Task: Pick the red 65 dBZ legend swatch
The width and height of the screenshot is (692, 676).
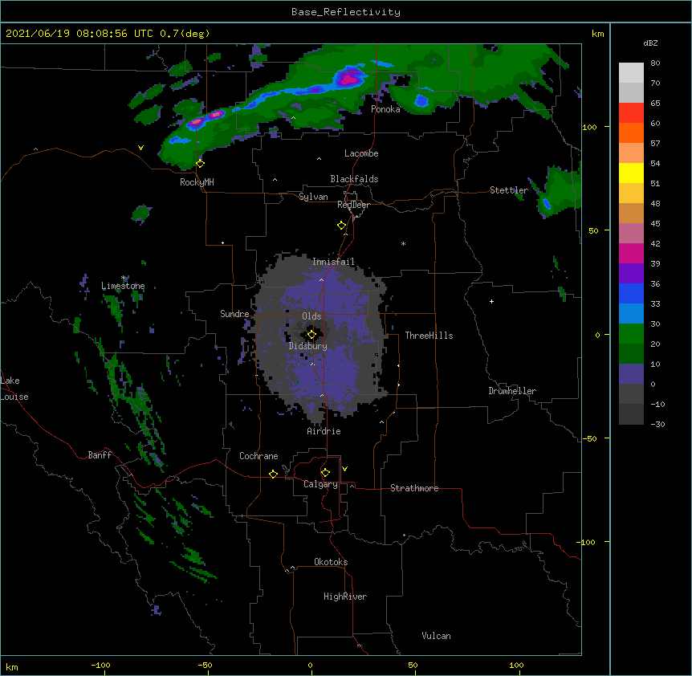Action: pos(631,113)
